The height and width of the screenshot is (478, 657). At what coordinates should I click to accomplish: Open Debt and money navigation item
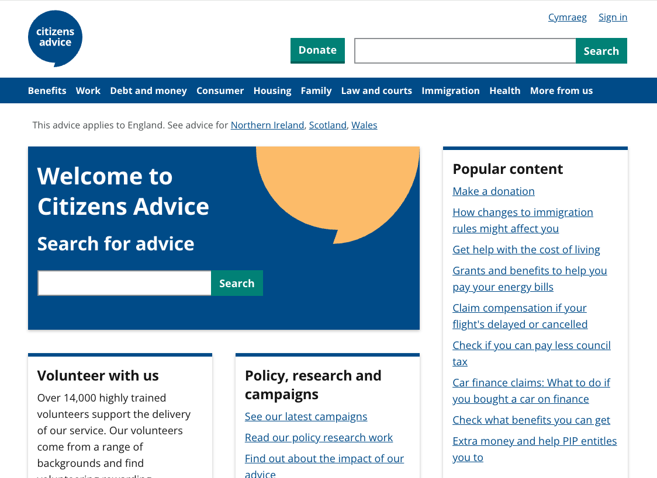(x=148, y=90)
